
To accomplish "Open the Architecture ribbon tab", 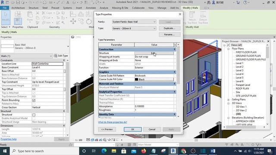I will [x=18, y=8].
